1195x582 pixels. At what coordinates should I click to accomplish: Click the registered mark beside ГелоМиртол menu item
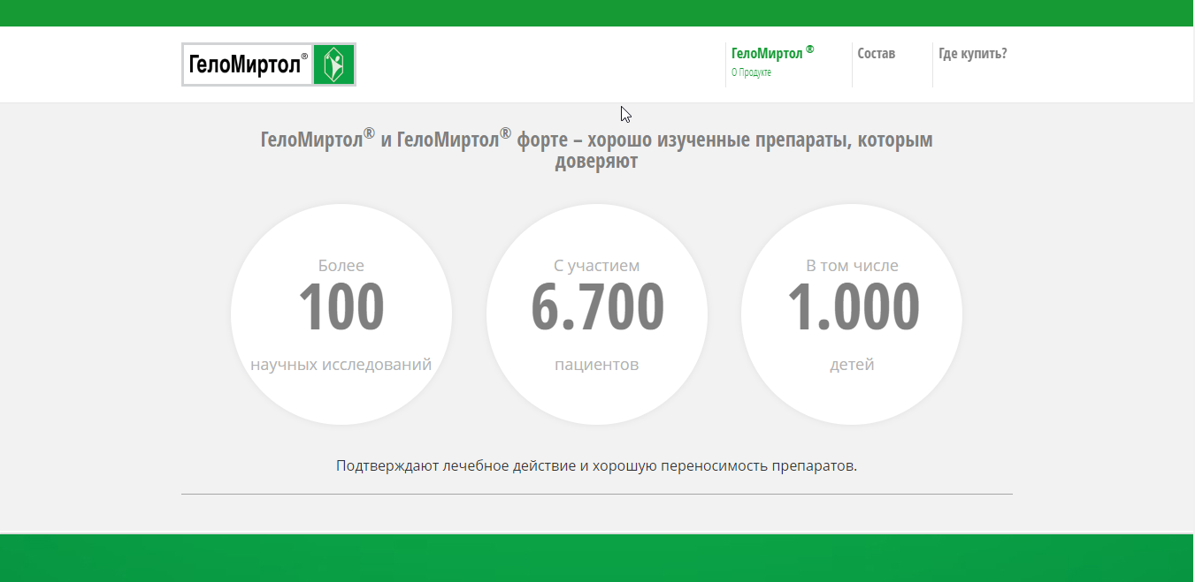click(x=808, y=49)
